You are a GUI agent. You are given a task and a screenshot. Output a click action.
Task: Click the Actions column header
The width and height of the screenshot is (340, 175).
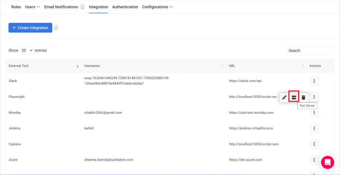coord(315,66)
